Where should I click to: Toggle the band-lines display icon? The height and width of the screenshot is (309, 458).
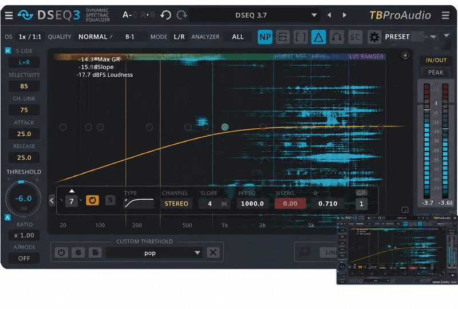coord(283,37)
